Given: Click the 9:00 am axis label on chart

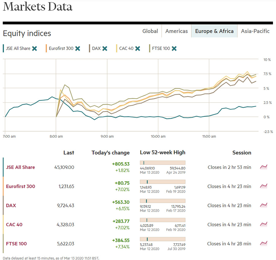Looking at the screenshot, I should (107, 136).
